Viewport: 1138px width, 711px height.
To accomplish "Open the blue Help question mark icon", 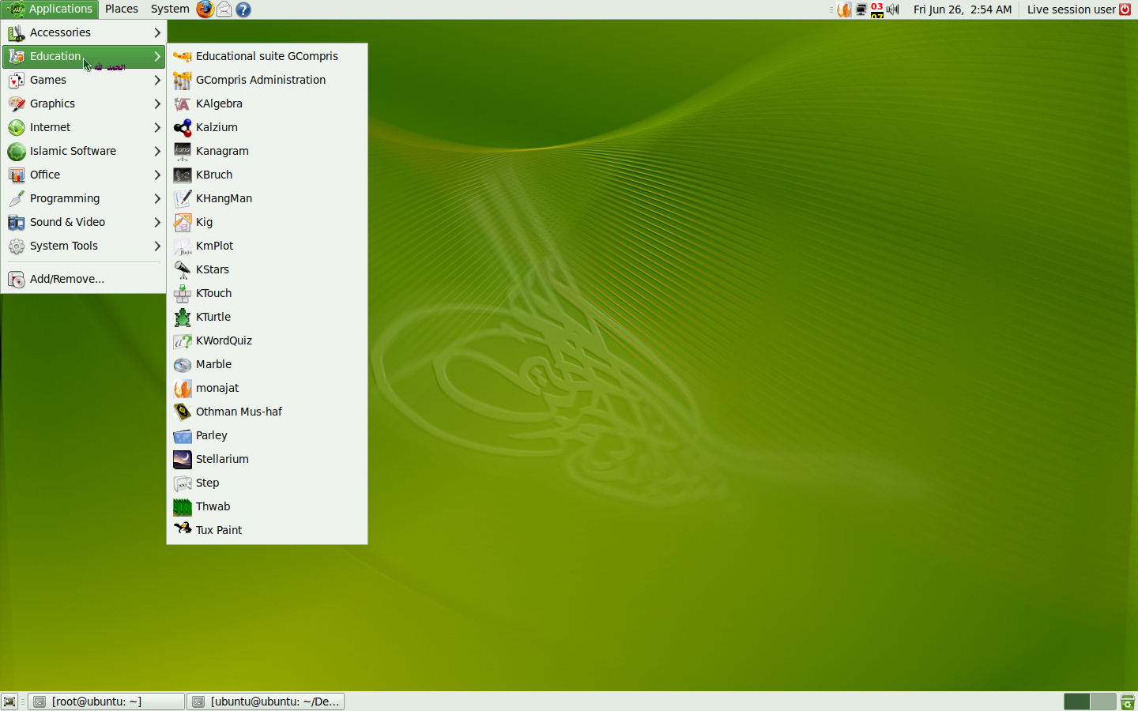I will point(243,9).
